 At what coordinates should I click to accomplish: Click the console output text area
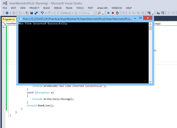pos(83,53)
